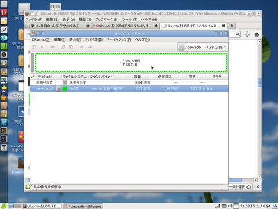The height and width of the screenshot is (209, 278).
Task: Open the terminal dock icon
Action: [x=3, y=139]
